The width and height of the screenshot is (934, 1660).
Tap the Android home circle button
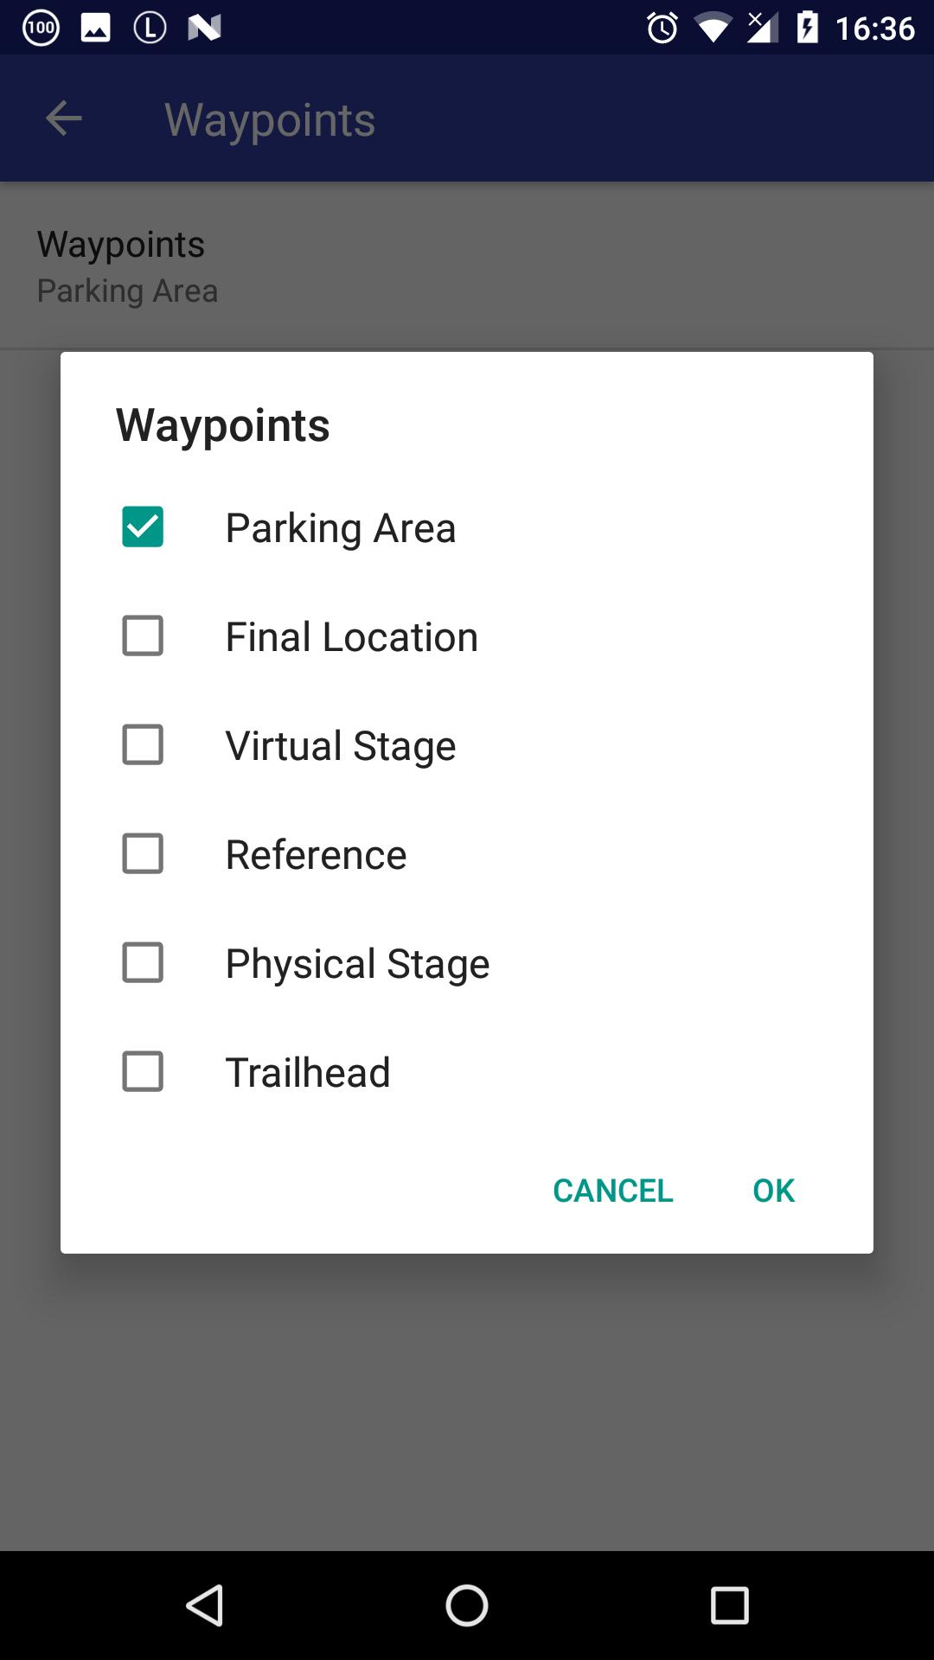[x=467, y=1606]
